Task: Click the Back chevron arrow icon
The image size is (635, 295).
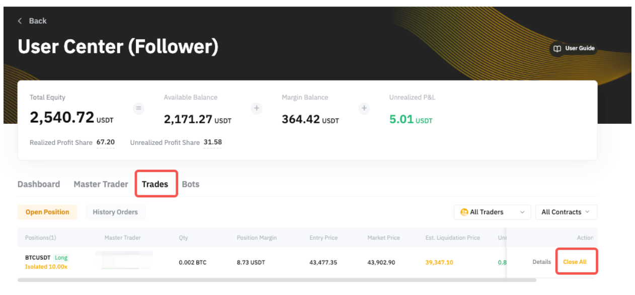Action: click(20, 21)
